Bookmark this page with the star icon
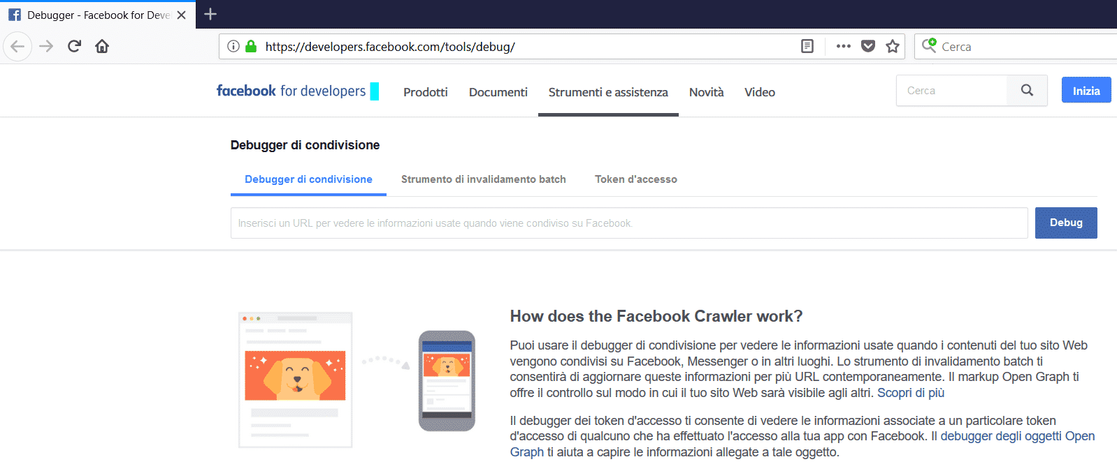 pyautogui.click(x=893, y=47)
